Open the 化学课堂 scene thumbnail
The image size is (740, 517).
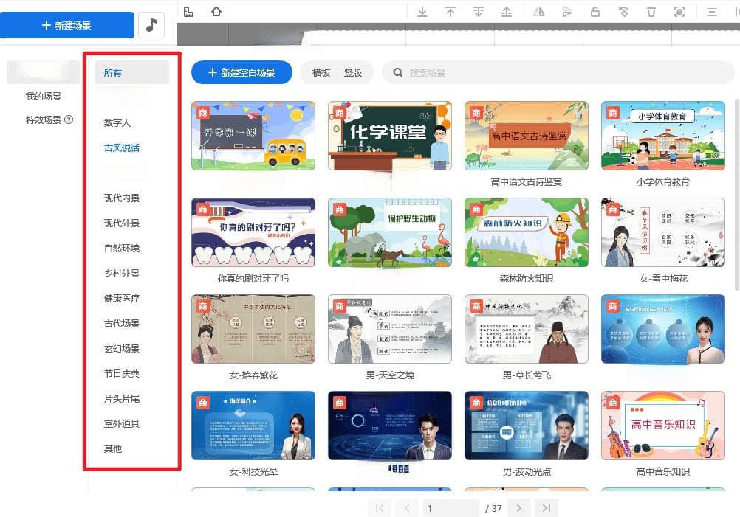pos(390,136)
